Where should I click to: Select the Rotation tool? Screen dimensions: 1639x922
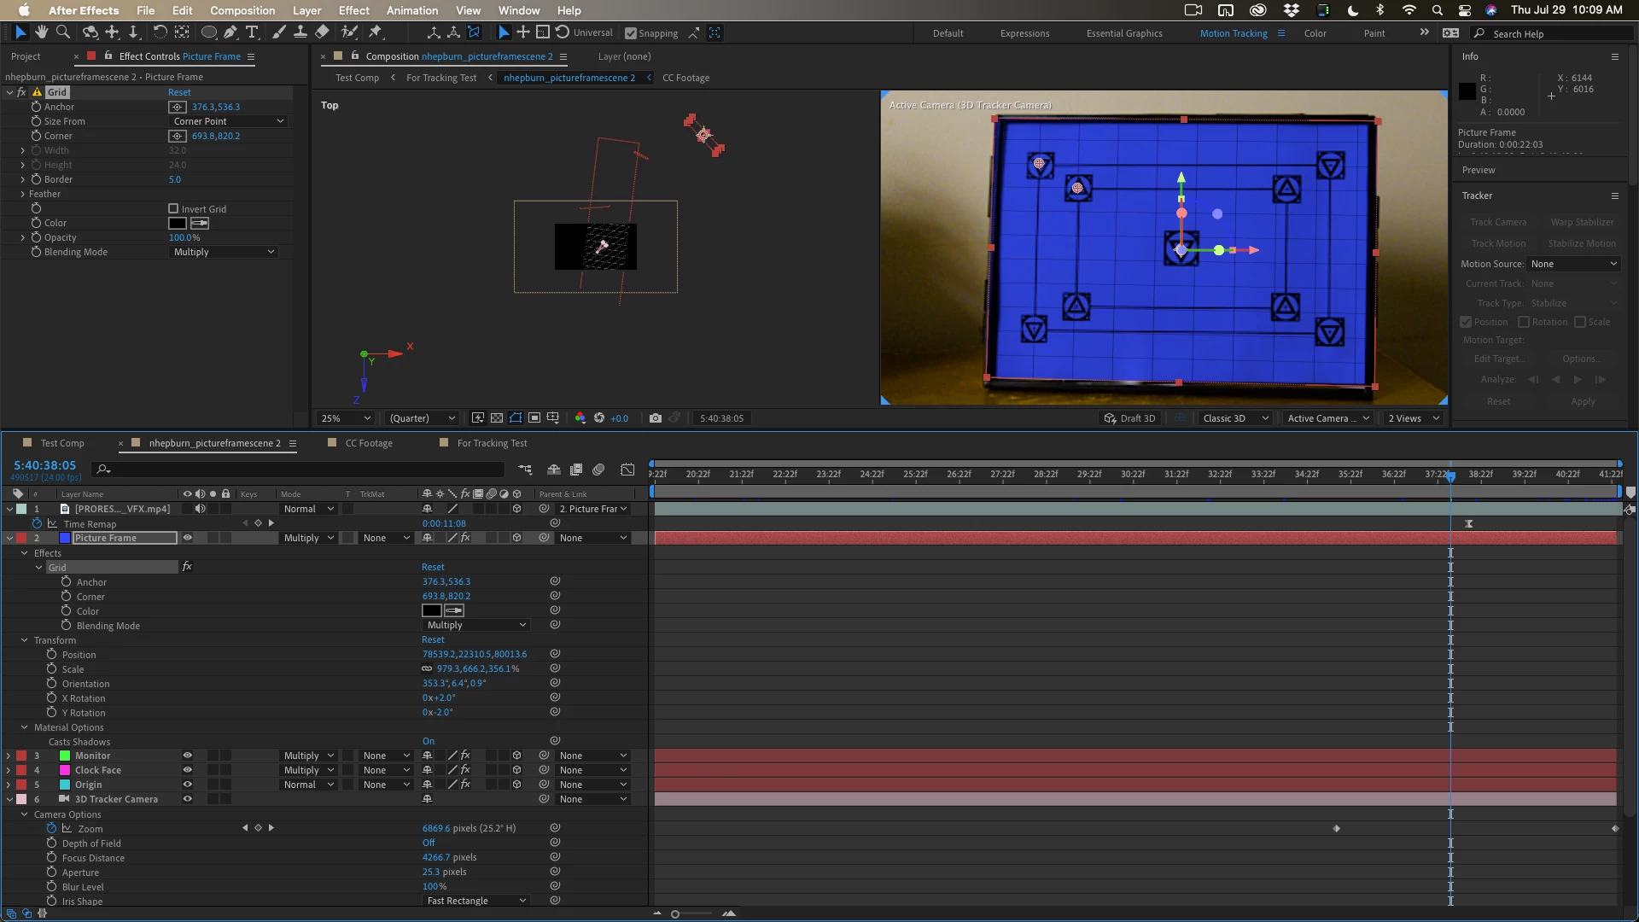(160, 32)
